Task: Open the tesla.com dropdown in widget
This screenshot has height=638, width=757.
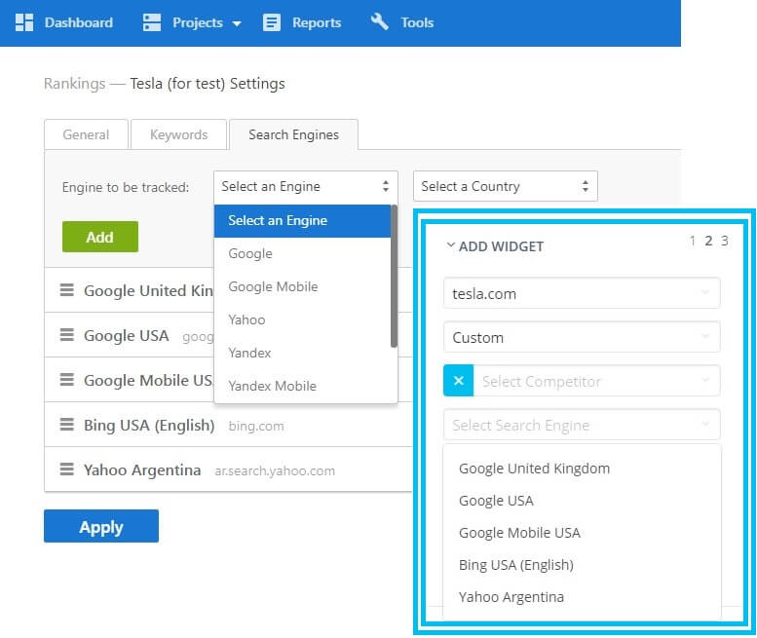Action: [x=581, y=292]
